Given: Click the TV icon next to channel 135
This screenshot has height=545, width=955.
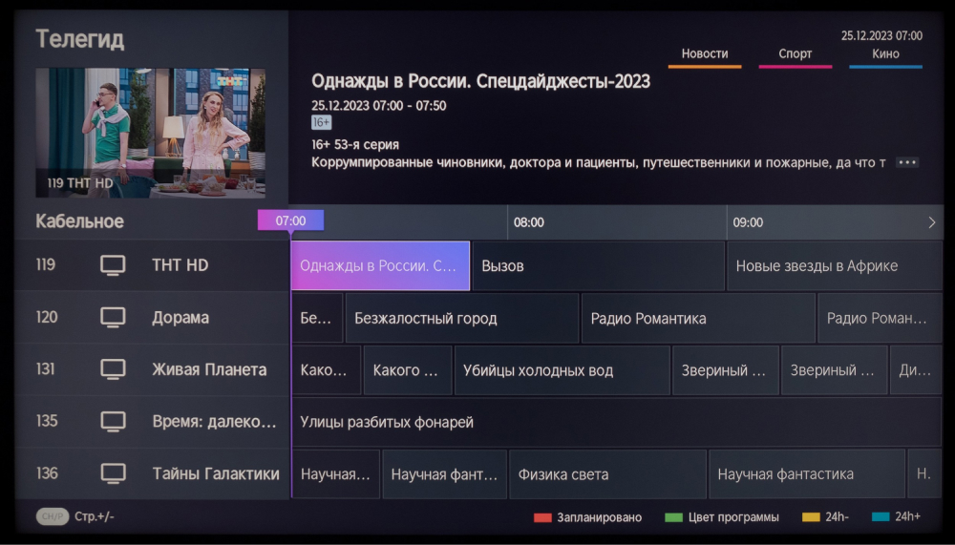Looking at the screenshot, I should tap(113, 422).
